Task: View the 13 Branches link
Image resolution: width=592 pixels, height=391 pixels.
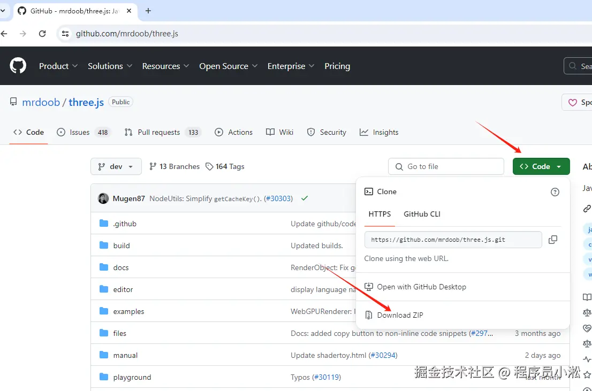Action: point(174,166)
